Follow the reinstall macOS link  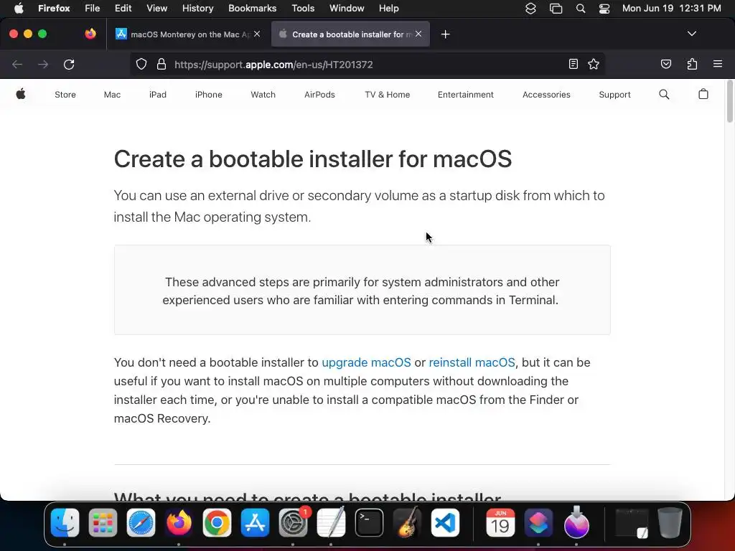pos(472,362)
